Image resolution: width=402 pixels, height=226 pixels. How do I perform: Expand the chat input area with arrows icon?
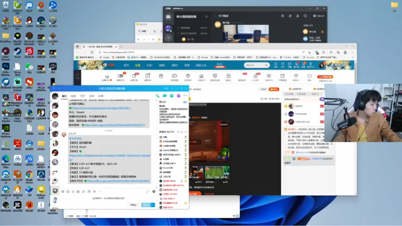(x=148, y=191)
